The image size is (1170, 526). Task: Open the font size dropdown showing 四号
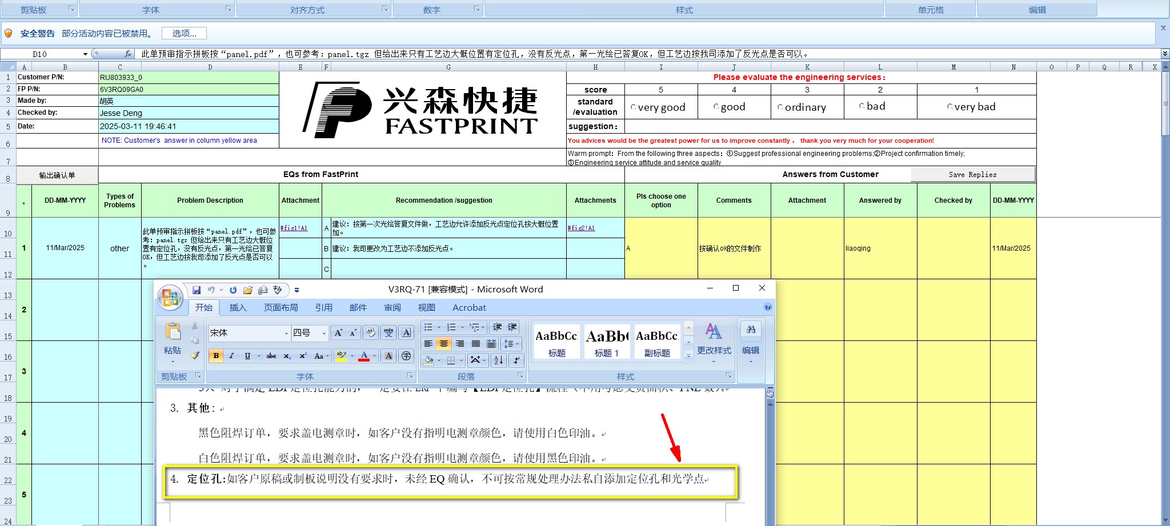point(324,334)
